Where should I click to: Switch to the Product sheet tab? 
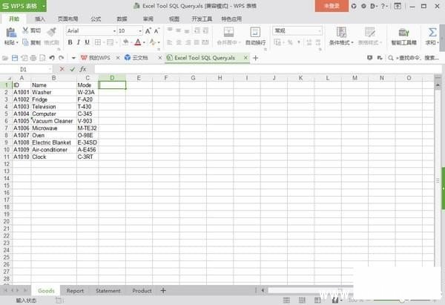pyautogui.click(x=142, y=290)
